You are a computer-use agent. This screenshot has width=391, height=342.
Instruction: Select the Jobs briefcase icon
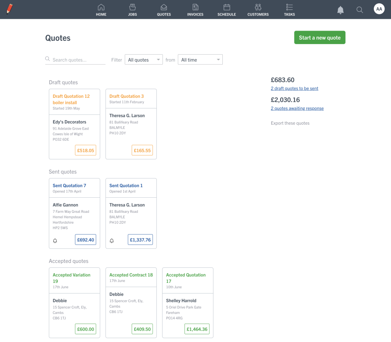point(132,9)
